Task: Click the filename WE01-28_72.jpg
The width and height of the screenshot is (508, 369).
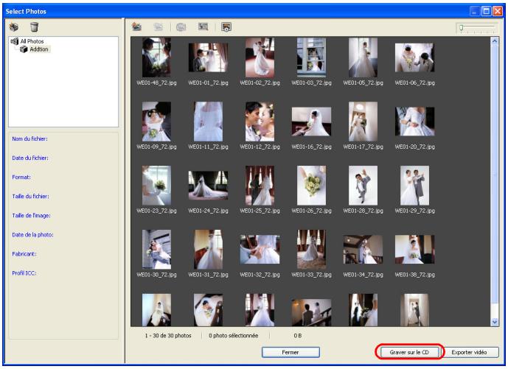Action: [x=363, y=211]
